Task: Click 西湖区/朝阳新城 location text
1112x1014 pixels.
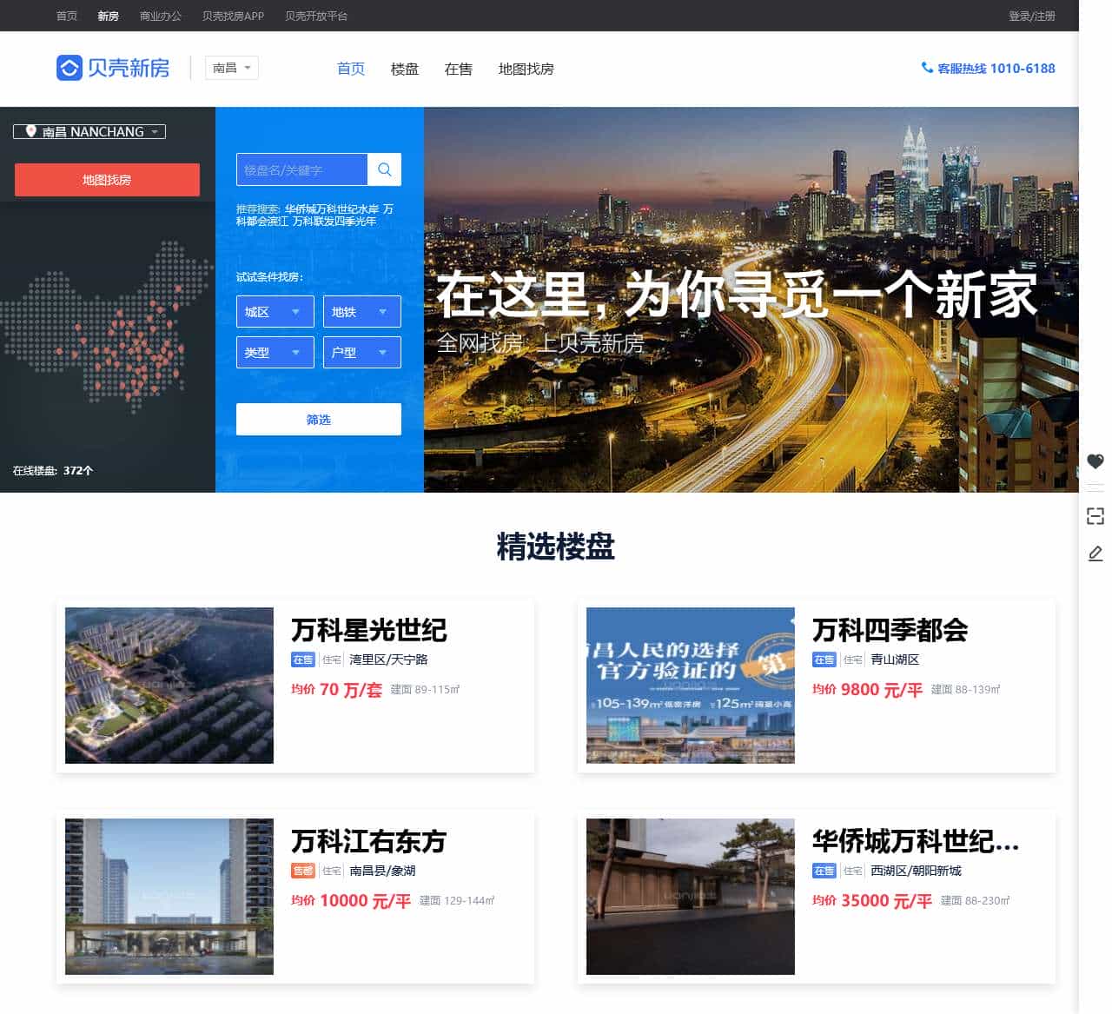Action: coord(917,871)
